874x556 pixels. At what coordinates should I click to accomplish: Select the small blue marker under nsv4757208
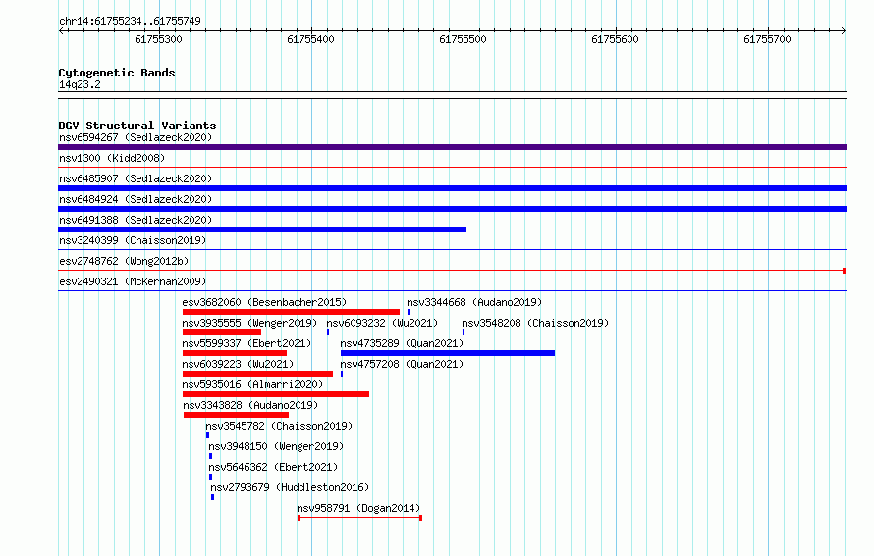[x=342, y=374]
